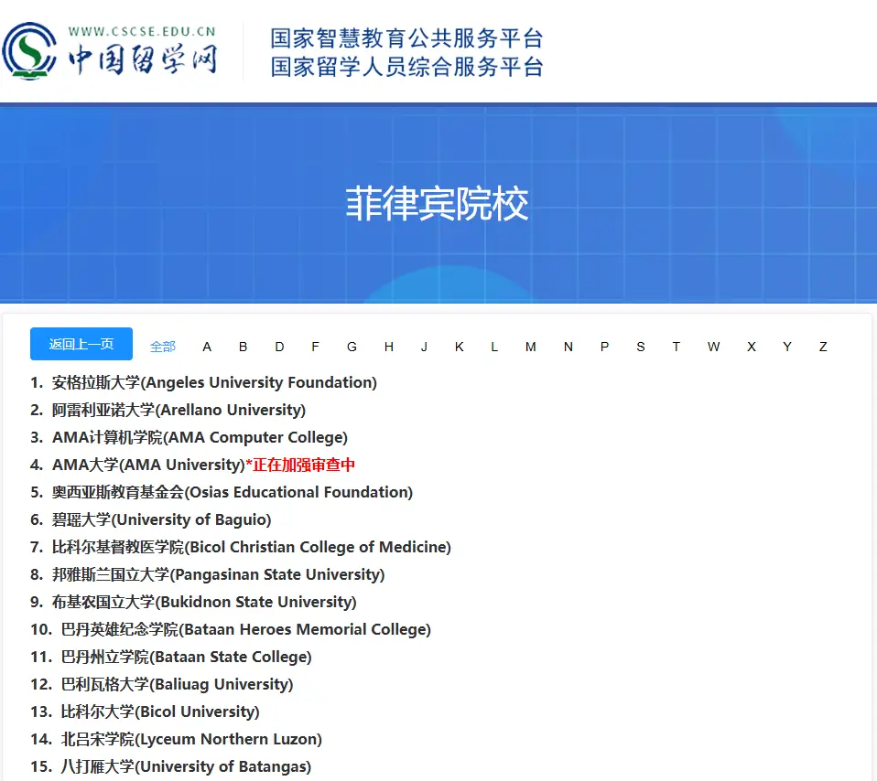Image resolution: width=877 pixels, height=781 pixels.
Task: Filter the list by letter D
Action: coord(279,347)
